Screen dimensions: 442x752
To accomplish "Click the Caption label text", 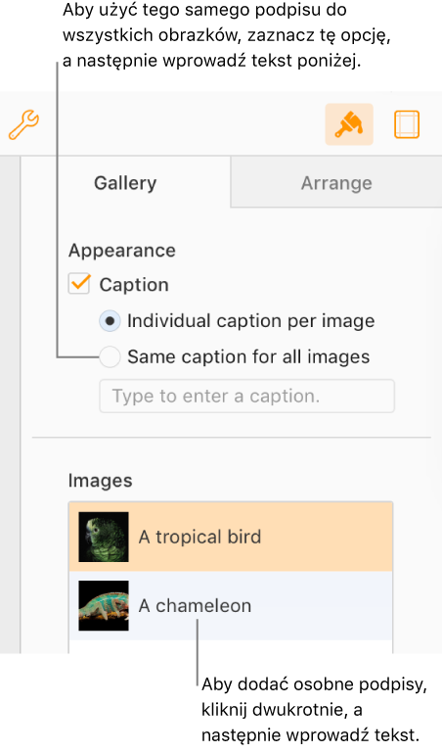I will pos(134,284).
